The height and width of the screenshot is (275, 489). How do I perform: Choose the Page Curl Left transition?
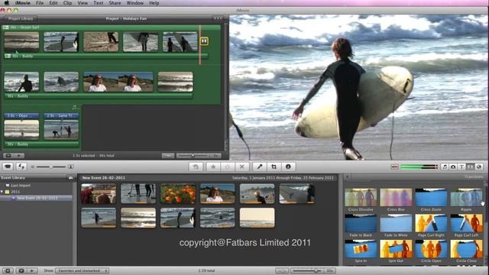466,226
